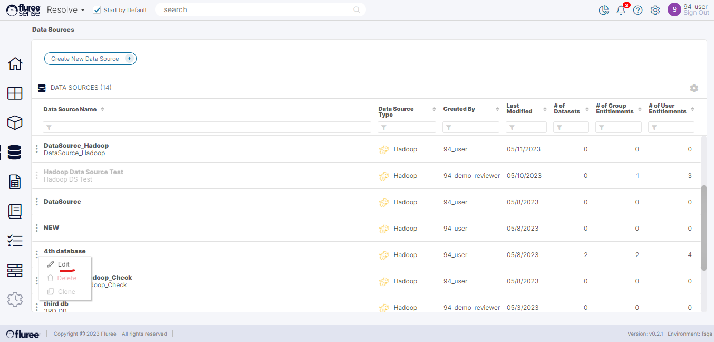
Task: Open row actions menu for DataSource_Hadoop
Action: click(36, 149)
